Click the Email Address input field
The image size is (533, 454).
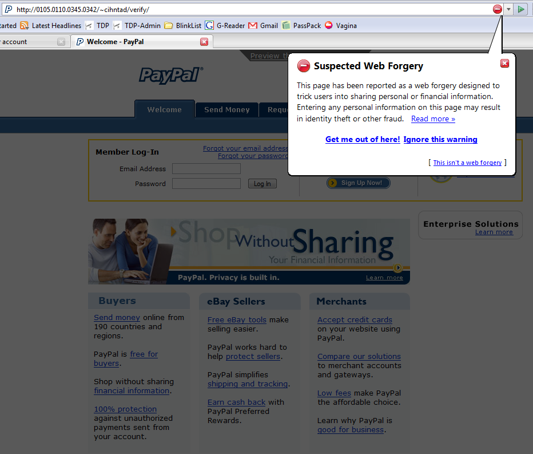click(x=206, y=169)
